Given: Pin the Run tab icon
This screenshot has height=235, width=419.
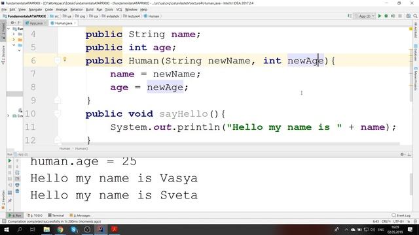Looking at the screenshot, I should [x=10, y=200].
